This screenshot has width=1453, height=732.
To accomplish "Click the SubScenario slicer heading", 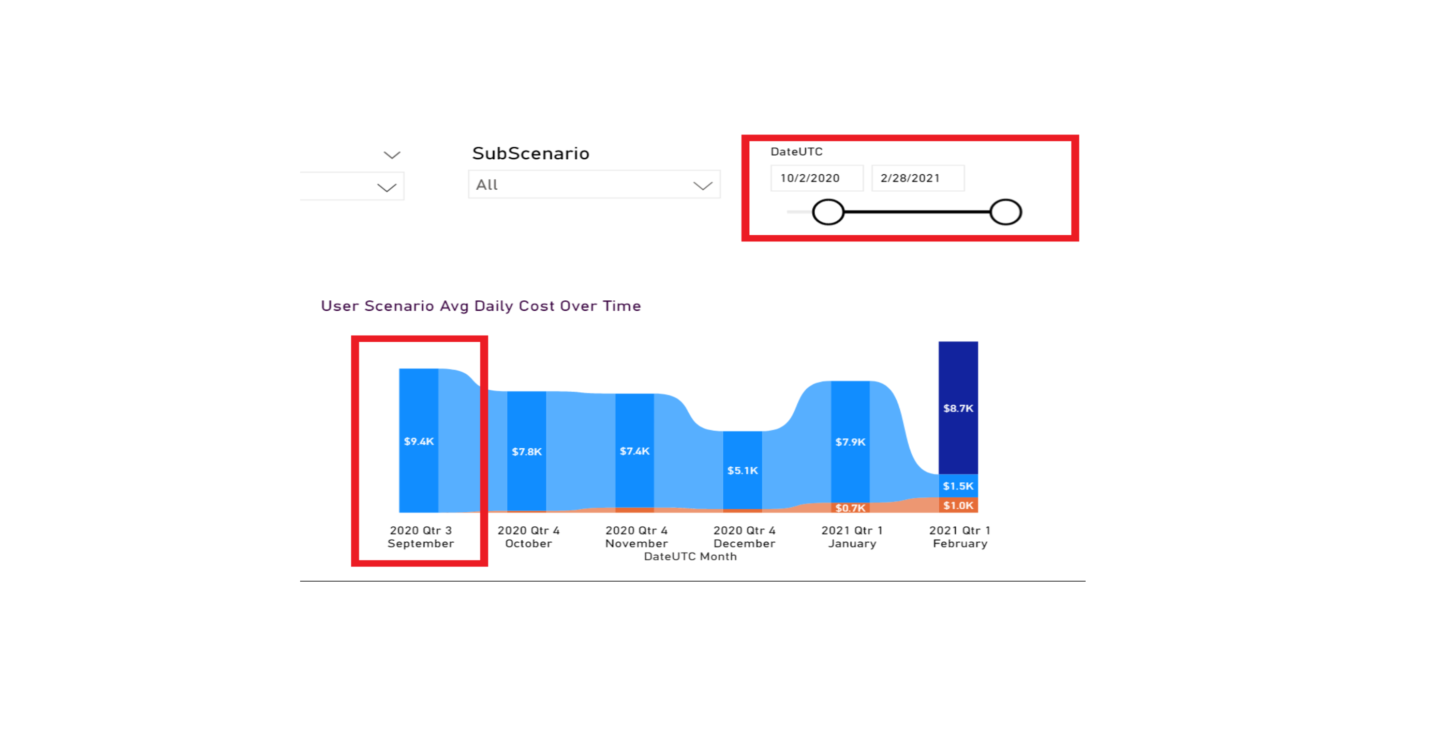I will (531, 153).
